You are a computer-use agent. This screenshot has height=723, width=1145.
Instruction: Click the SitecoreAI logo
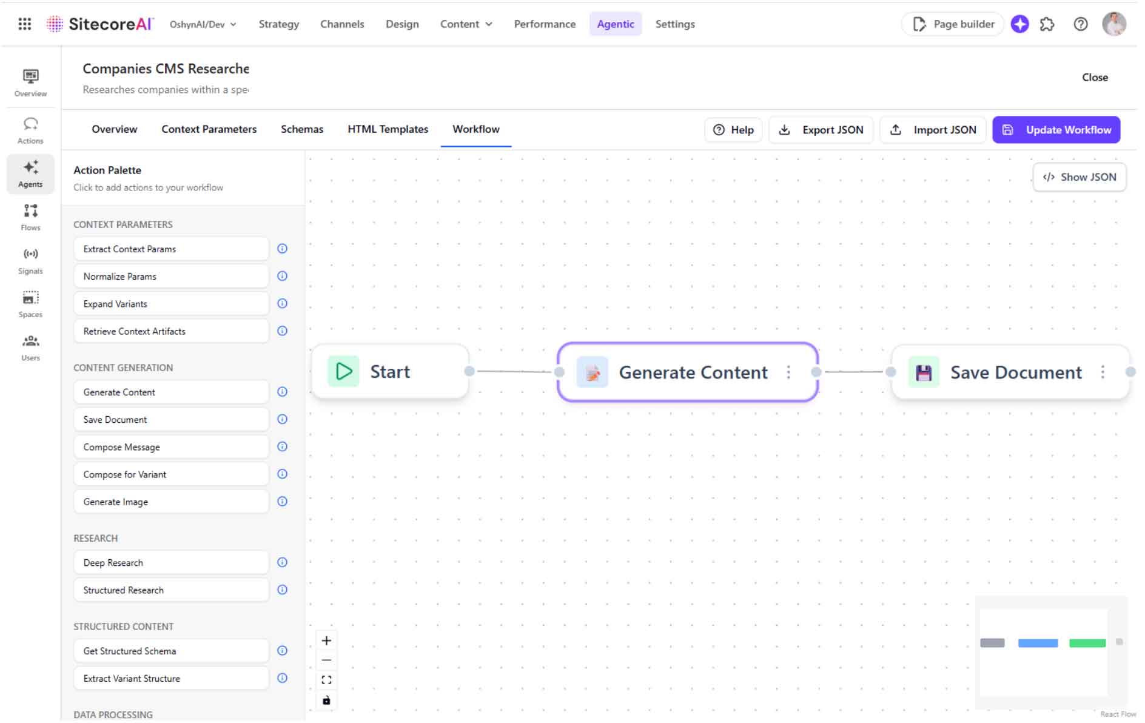101,24
